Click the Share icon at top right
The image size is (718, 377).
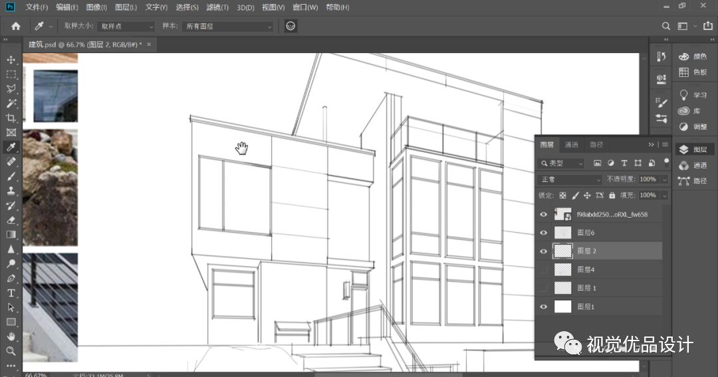coord(708,26)
